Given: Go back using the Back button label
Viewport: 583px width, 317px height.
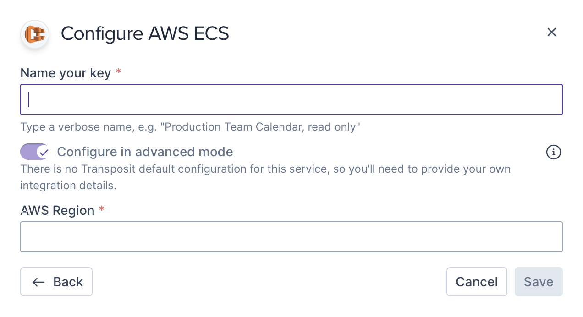Looking at the screenshot, I should [68, 282].
